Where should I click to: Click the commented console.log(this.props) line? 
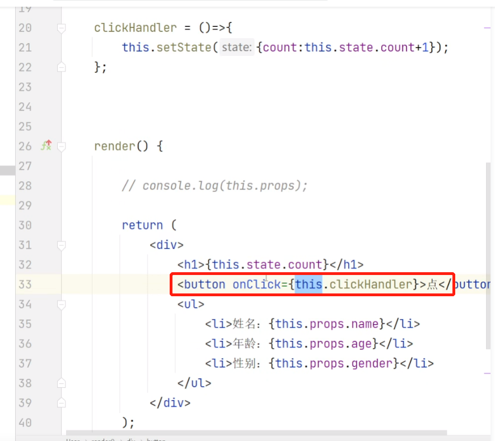point(214,186)
